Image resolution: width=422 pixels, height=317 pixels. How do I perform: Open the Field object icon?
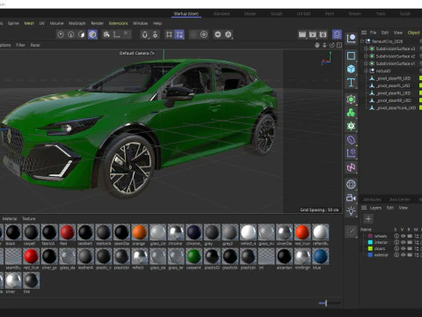tap(351, 153)
